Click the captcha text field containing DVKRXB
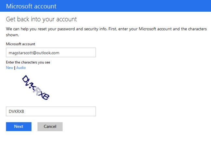Image resolution: width=211 pixels, height=147 pixels. 51,112
